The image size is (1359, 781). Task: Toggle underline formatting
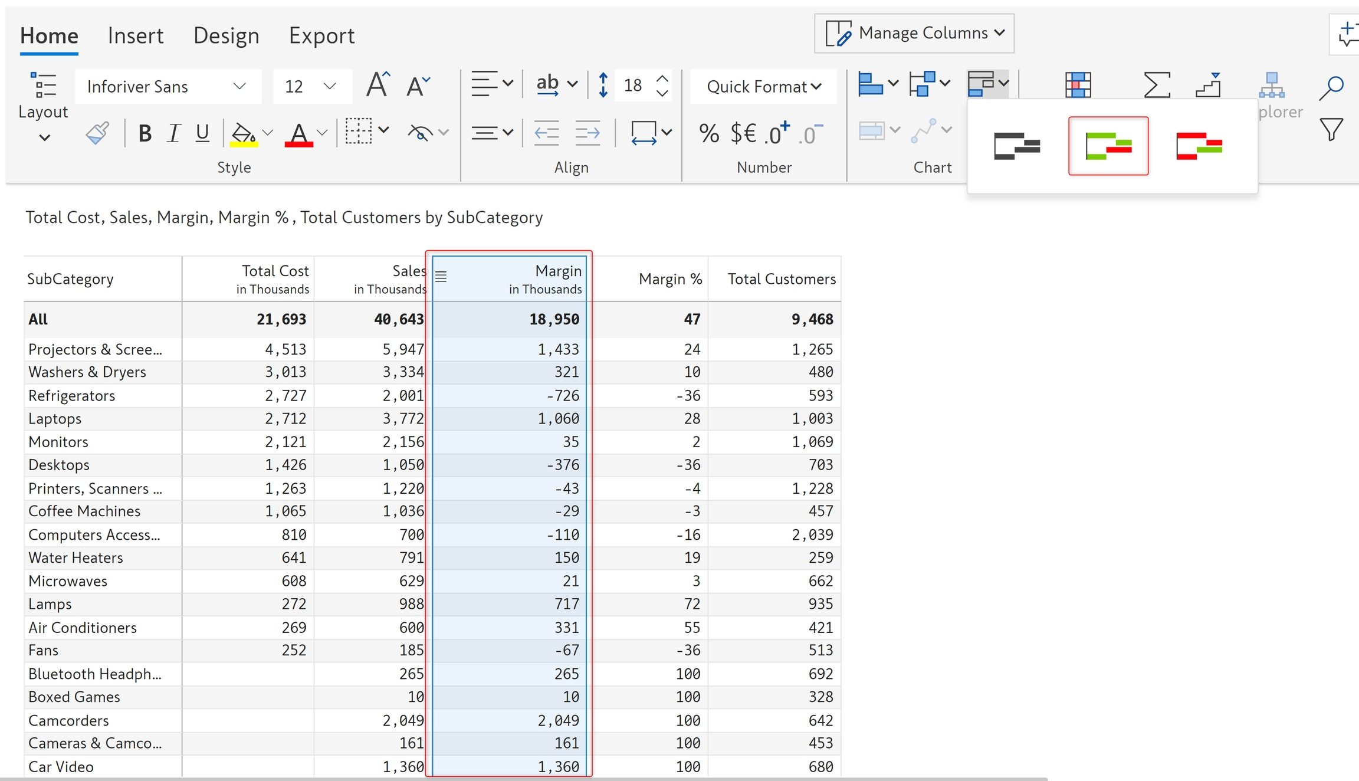pyautogui.click(x=202, y=134)
